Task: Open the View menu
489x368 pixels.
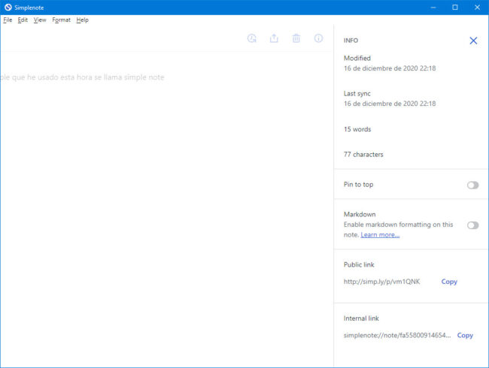Action: pos(40,20)
